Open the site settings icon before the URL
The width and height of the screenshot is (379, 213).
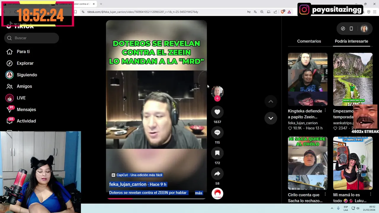[83, 12]
